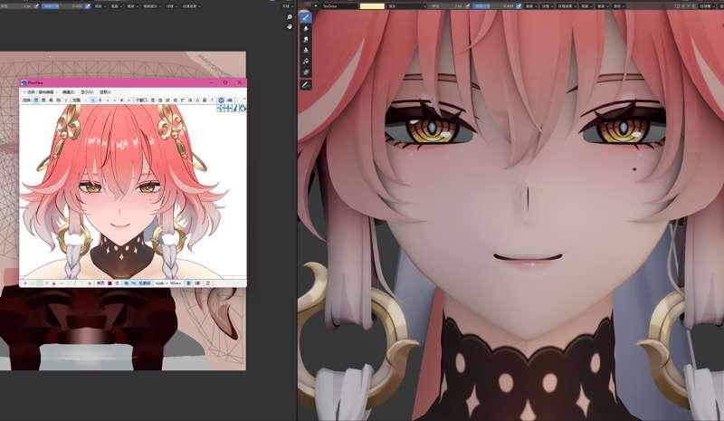Click the blue globe icon in the PmxView toolbar
This screenshot has height=421, width=724.
(221, 100)
